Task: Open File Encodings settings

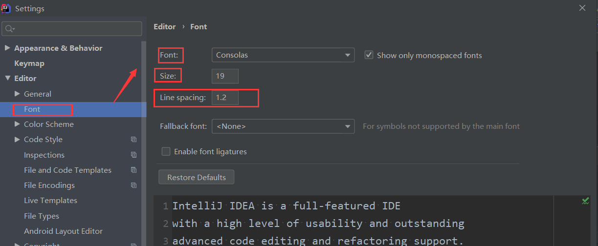Action: 49,185
